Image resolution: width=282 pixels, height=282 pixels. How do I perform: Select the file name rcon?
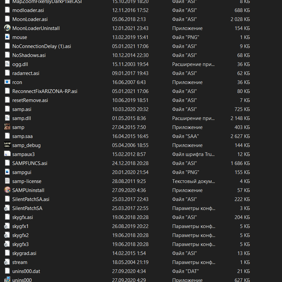pos(17,82)
